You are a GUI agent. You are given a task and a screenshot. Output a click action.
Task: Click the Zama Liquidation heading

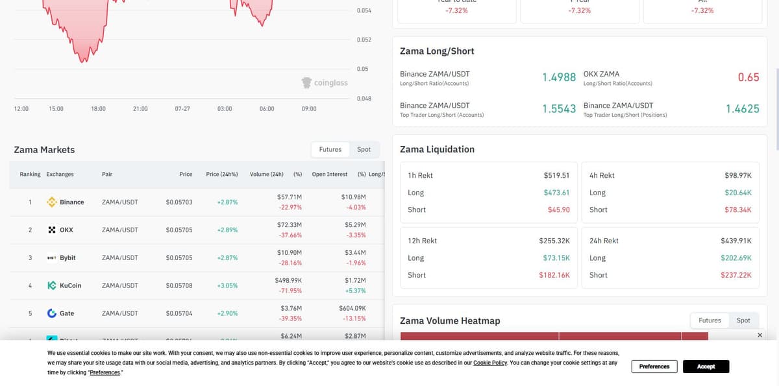[437, 149]
